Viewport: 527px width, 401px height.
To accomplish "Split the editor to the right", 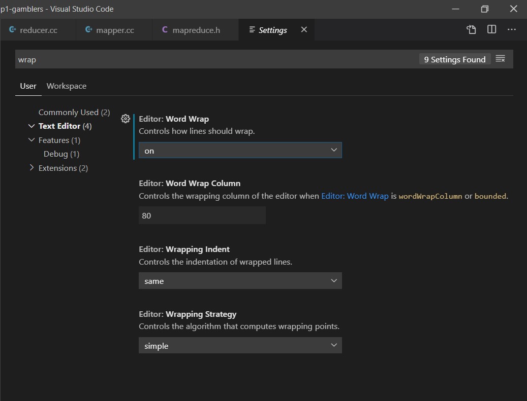I will [491, 29].
